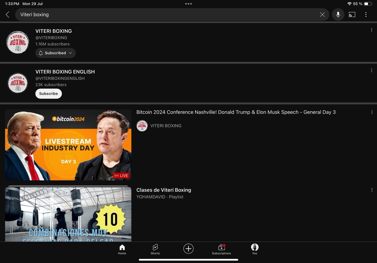The image size is (377, 263).
Task: Tap the 1:33 PM clock
Action: pos(12,4)
